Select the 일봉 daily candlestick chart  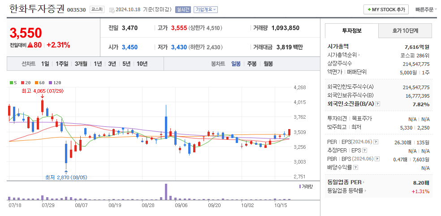236,64
